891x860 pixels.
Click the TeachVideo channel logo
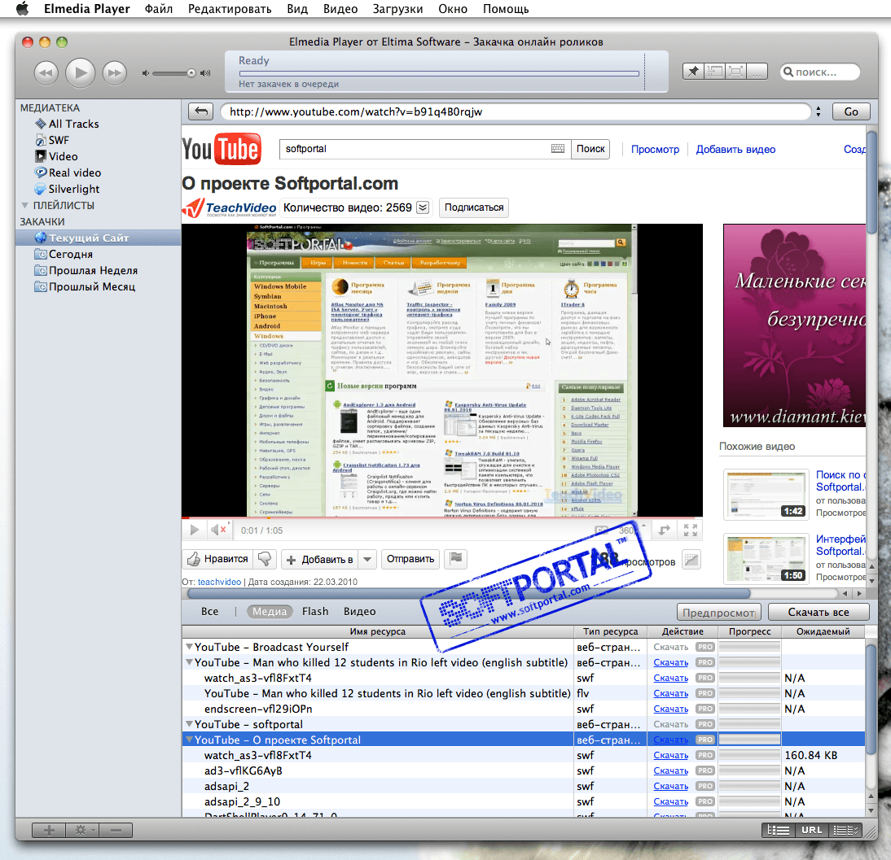pyautogui.click(x=229, y=207)
